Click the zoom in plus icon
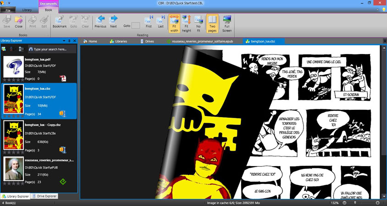This screenshot has height=206, width=387. click(377, 202)
